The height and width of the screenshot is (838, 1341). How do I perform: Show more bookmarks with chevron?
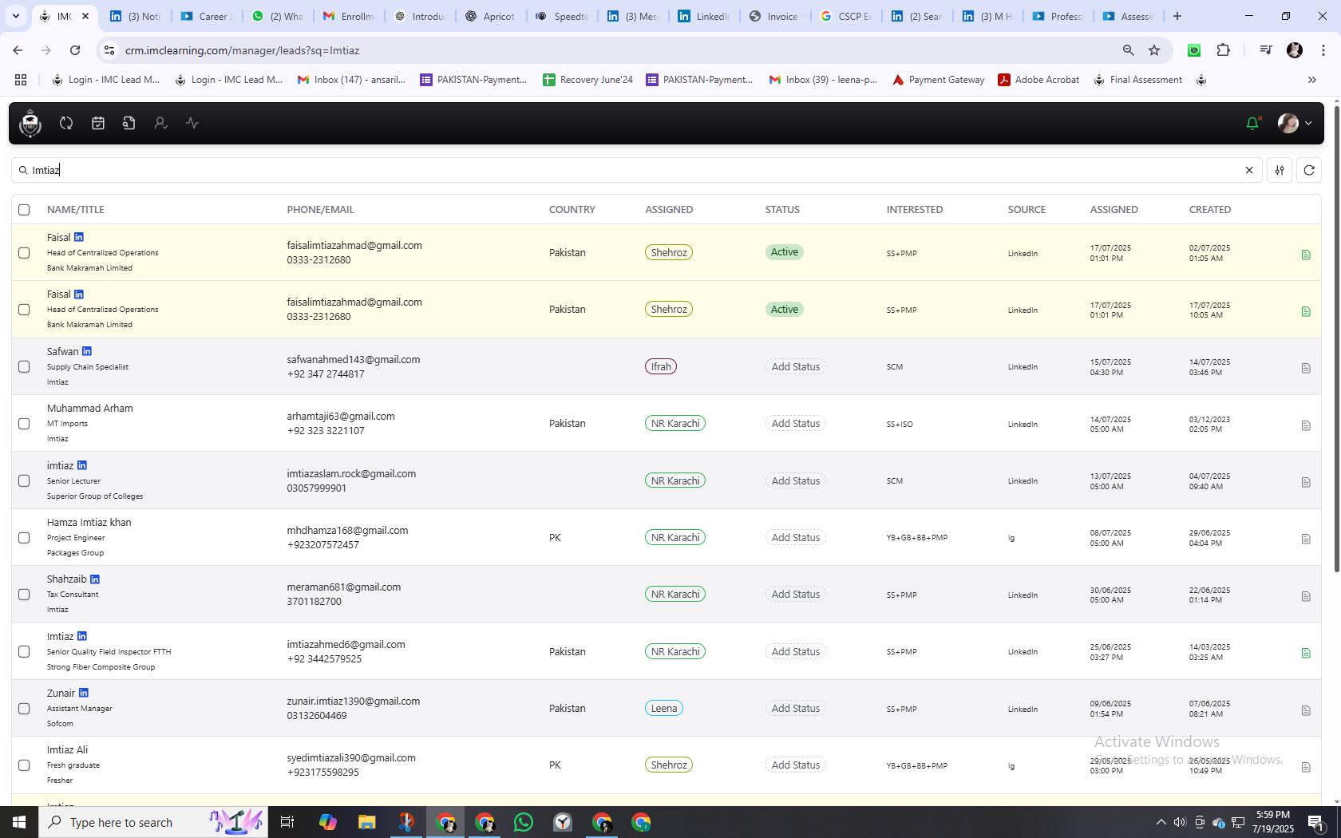(1311, 80)
